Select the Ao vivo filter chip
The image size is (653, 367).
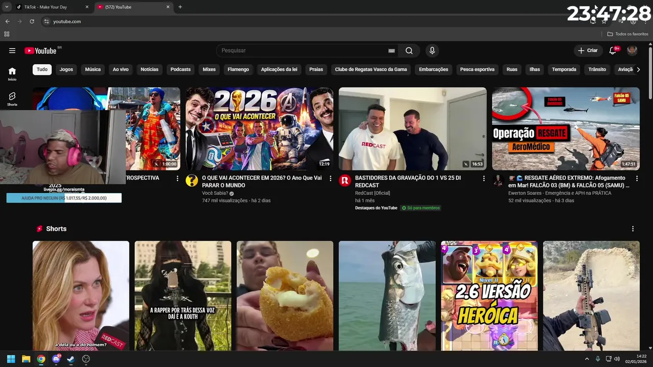pyautogui.click(x=121, y=69)
